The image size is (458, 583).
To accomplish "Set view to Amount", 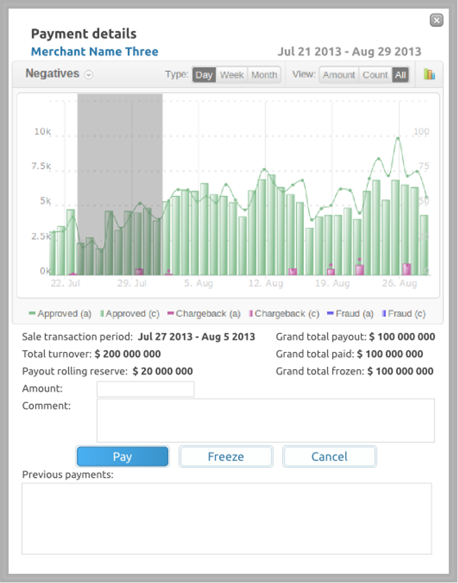I will [339, 75].
